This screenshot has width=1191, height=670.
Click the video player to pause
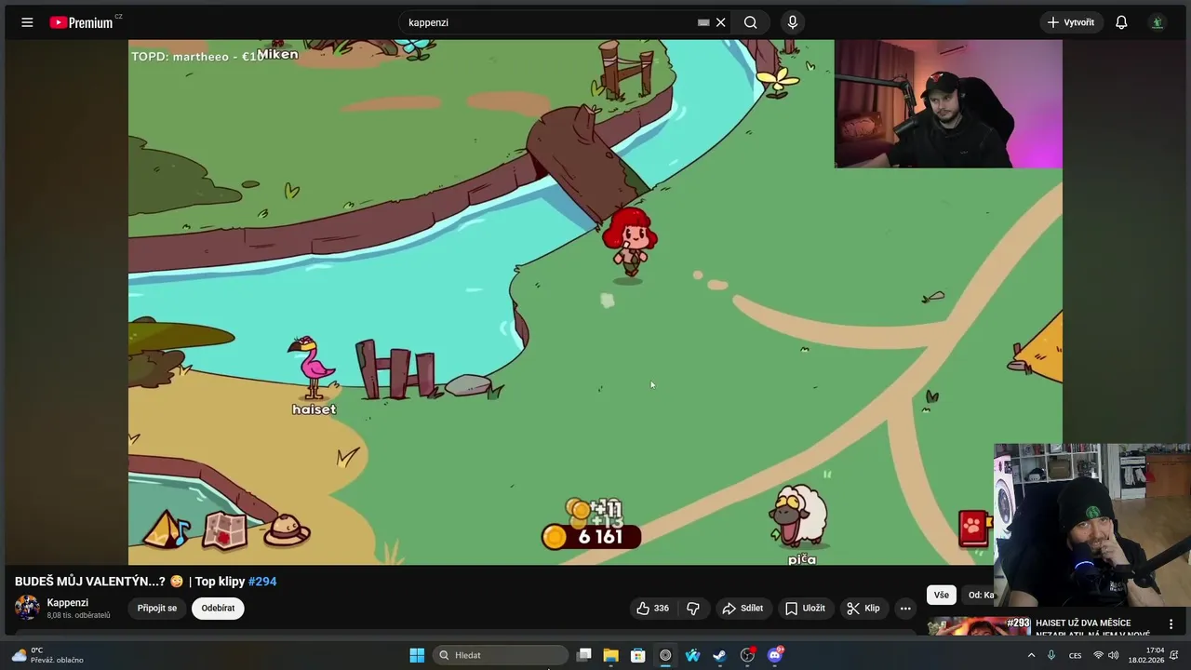tap(595, 302)
